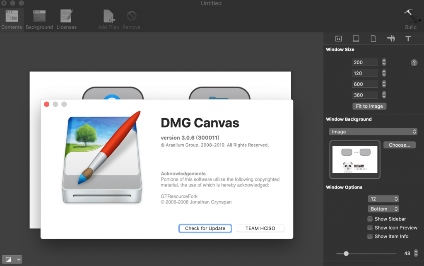This screenshot has width=424, height=266.
Task: Click the DMG Canvas title text
Action: [200, 123]
